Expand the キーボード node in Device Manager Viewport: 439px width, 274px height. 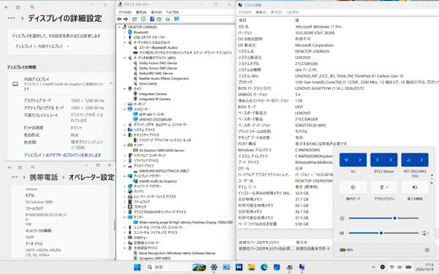(x=124, y=104)
